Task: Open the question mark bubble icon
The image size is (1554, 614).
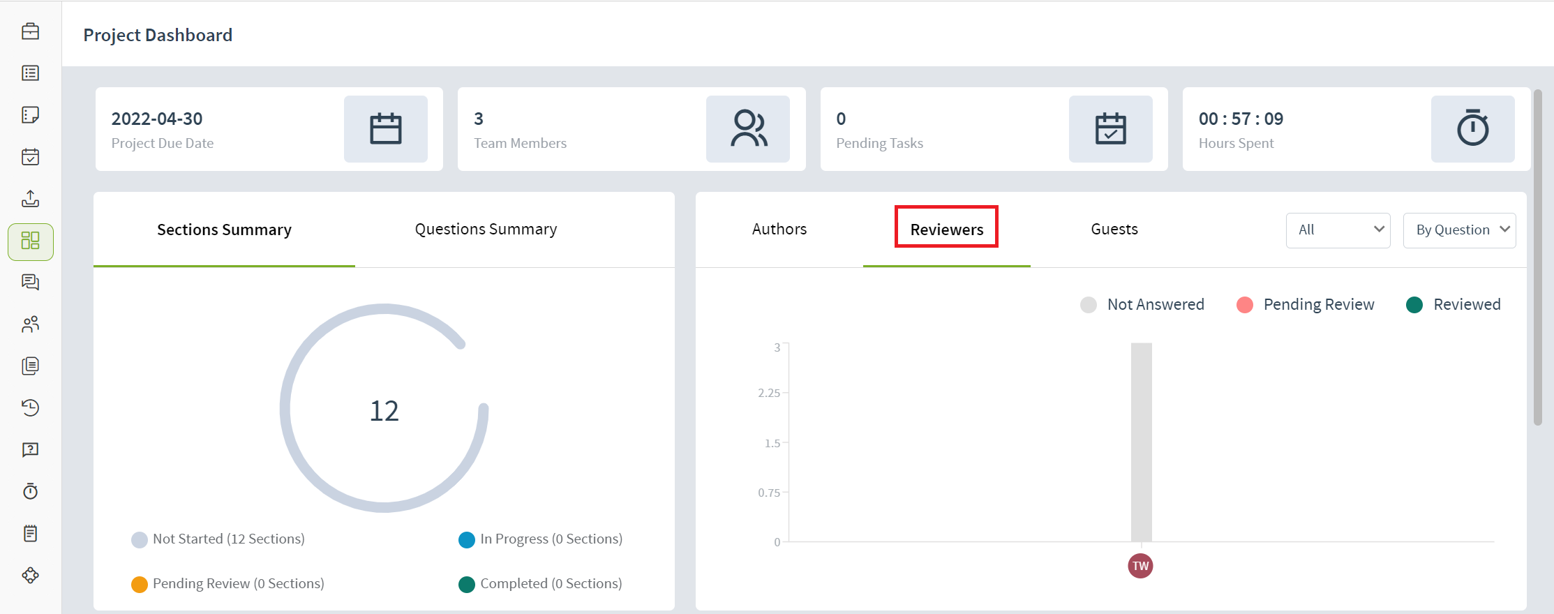Action: (x=31, y=450)
